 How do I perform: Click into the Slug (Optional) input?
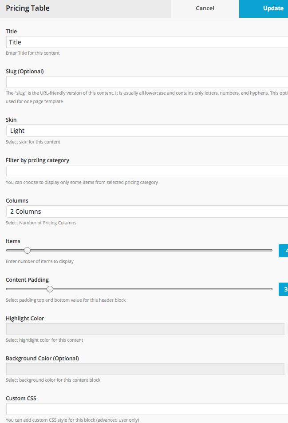[146, 82]
